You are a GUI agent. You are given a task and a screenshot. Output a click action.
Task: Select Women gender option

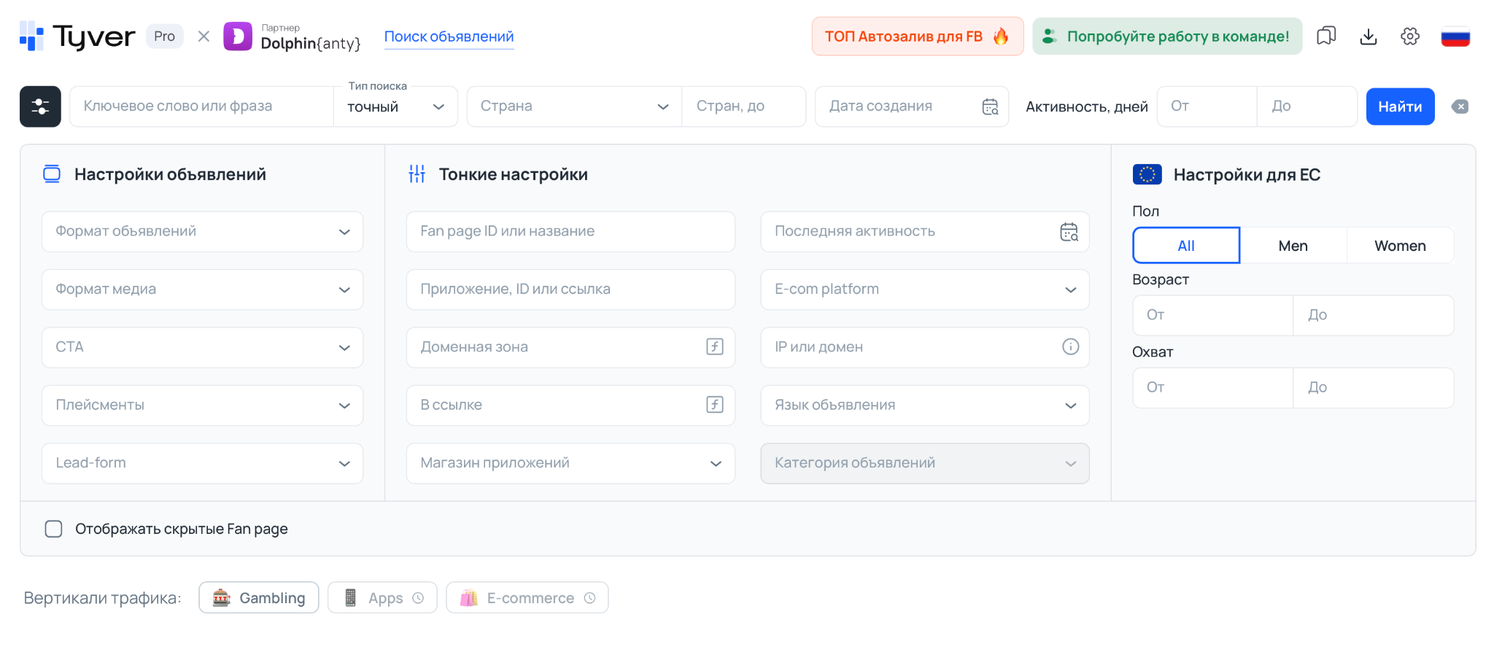pos(1399,246)
